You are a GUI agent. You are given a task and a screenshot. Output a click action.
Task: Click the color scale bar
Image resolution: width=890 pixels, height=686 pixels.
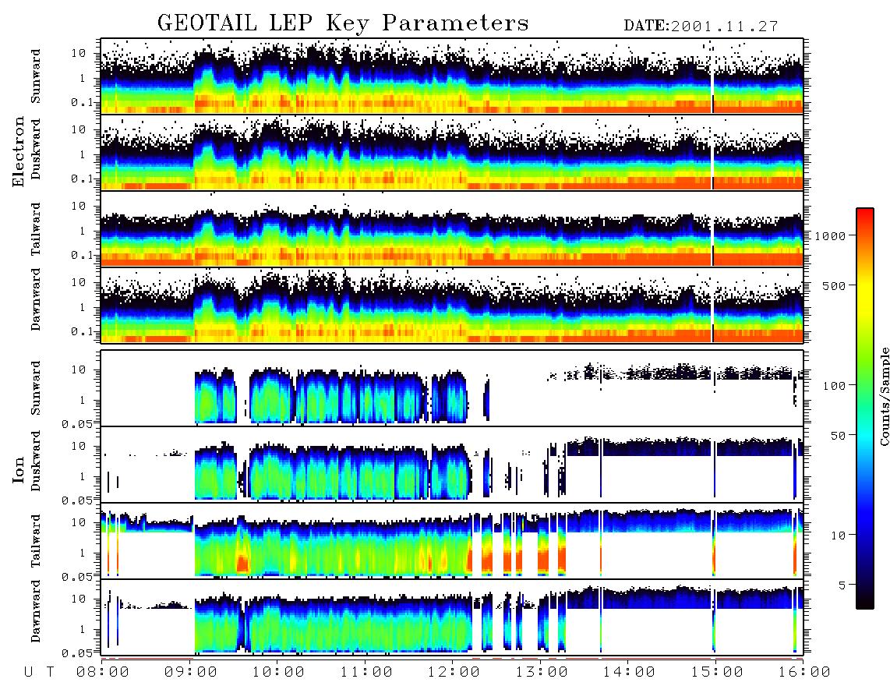[864, 408]
